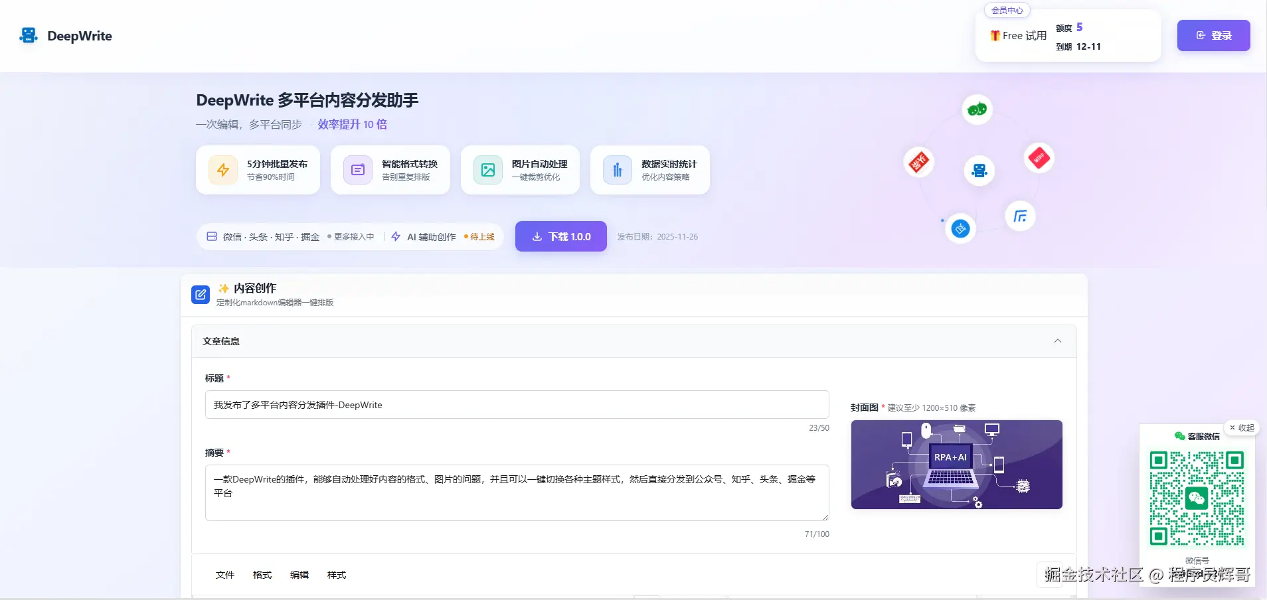Click the heading DeepWrite 多平台内容分发助手
This screenshot has width=1267, height=600.
pos(307,100)
